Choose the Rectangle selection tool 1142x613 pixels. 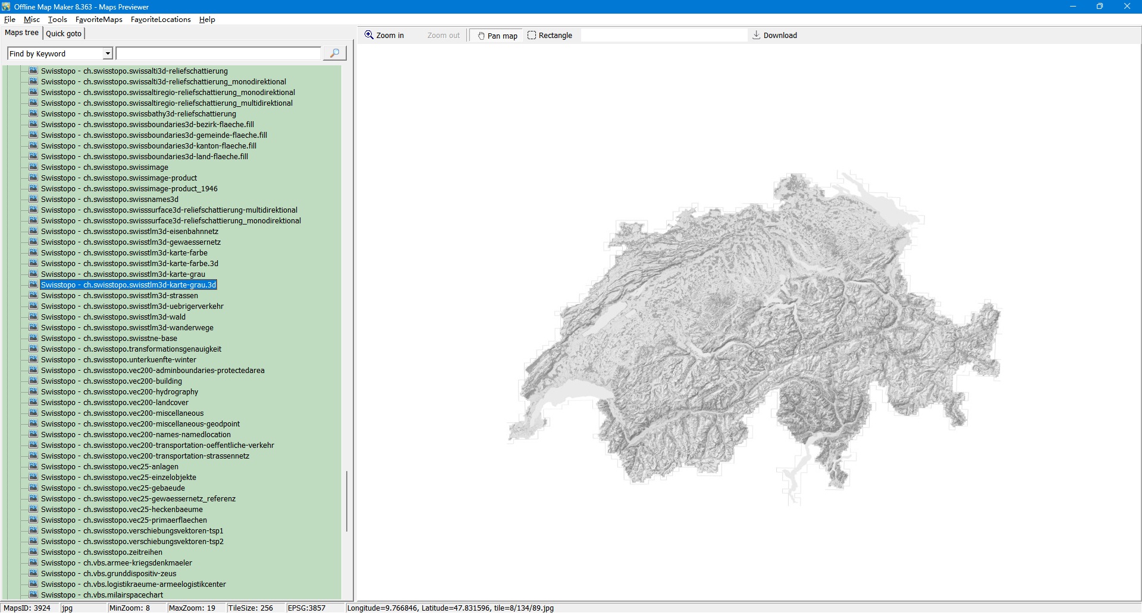[x=550, y=36]
